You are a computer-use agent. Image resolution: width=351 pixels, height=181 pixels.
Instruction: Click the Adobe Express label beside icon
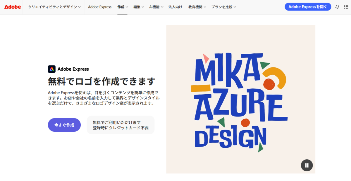(73, 69)
